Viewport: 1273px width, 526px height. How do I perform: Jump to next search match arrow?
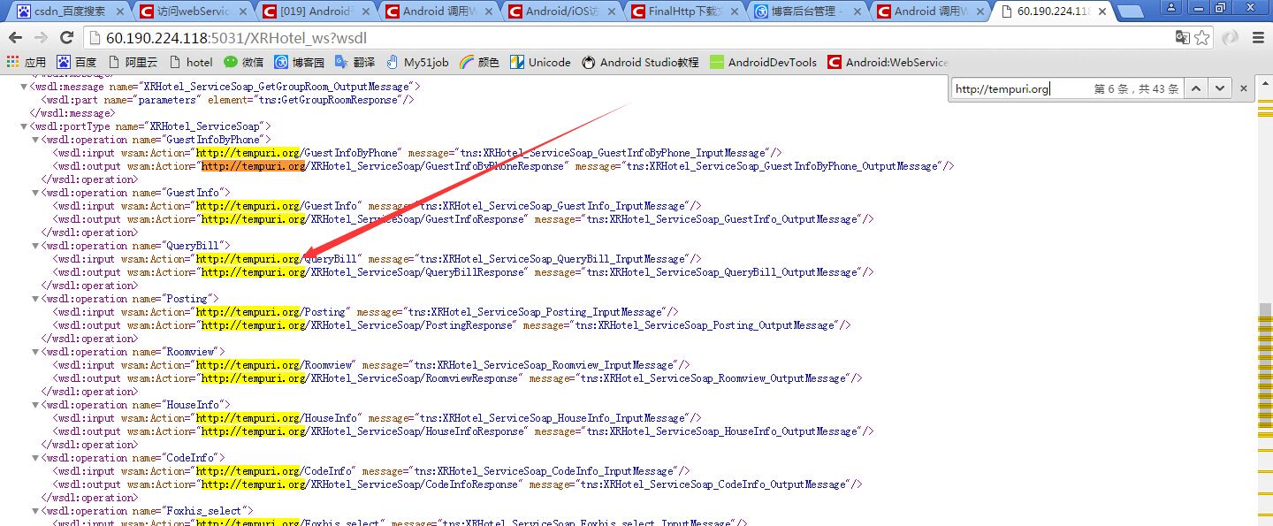(1219, 88)
